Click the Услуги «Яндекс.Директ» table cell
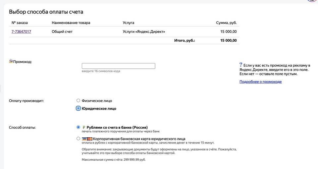The image size is (318, 169). (x=144, y=32)
